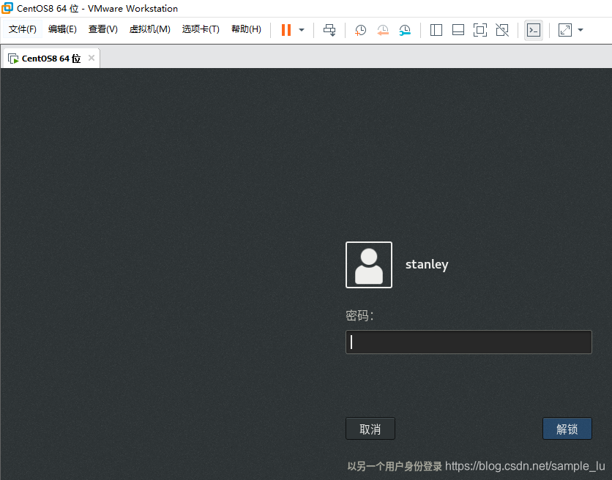Pause the virtual machine
Image resolution: width=612 pixels, height=480 pixels.
click(286, 30)
